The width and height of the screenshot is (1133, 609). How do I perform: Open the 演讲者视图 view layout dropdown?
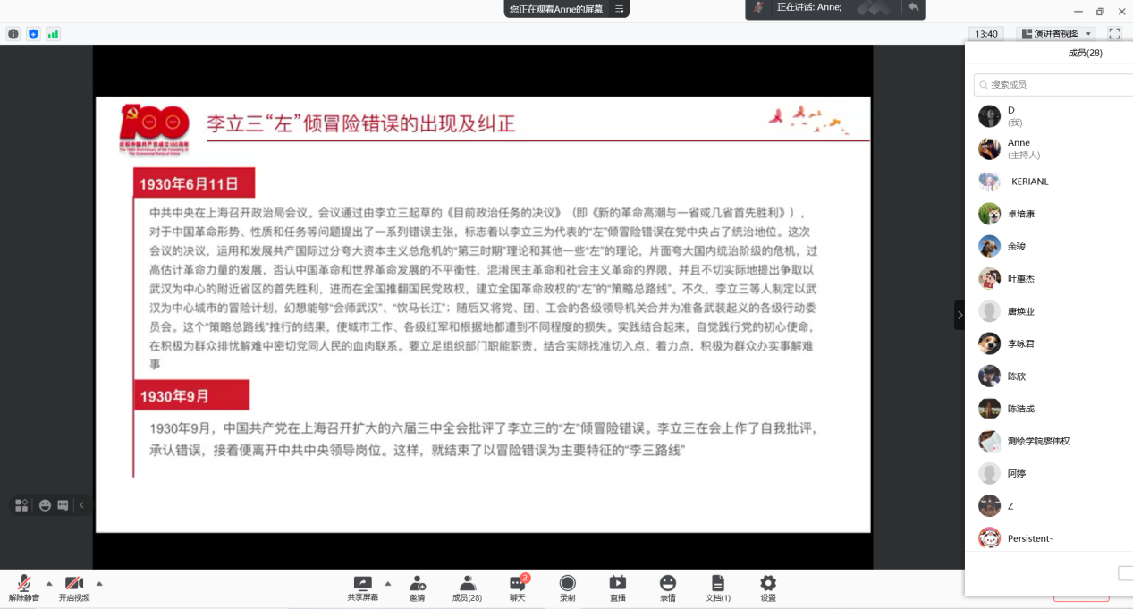pos(1057,34)
